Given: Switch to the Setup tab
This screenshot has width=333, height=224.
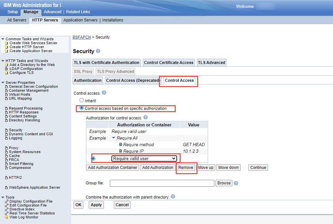Looking at the screenshot, I should pos(13,12).
